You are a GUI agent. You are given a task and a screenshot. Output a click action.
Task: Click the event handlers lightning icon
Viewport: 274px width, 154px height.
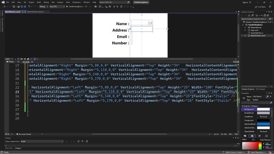click(271, 97)
